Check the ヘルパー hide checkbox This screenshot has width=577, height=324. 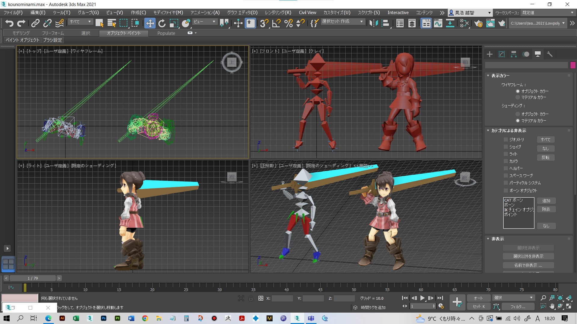(x=505, y=168)
